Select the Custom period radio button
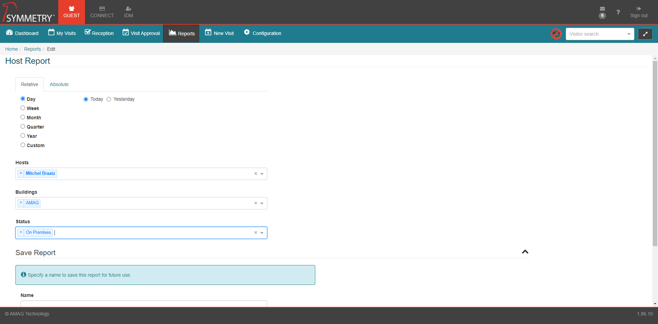658x324 pixels. coord(23,145)
